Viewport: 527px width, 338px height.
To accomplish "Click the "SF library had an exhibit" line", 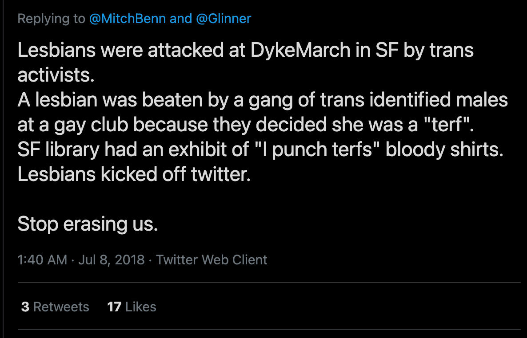I will (133, 150).
